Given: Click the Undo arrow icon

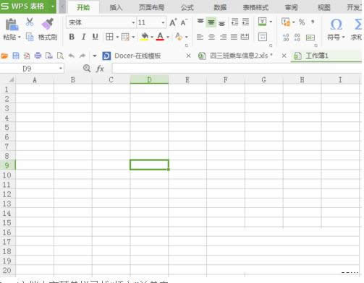Looking at the screenshot, I should (x=72, y=56).
